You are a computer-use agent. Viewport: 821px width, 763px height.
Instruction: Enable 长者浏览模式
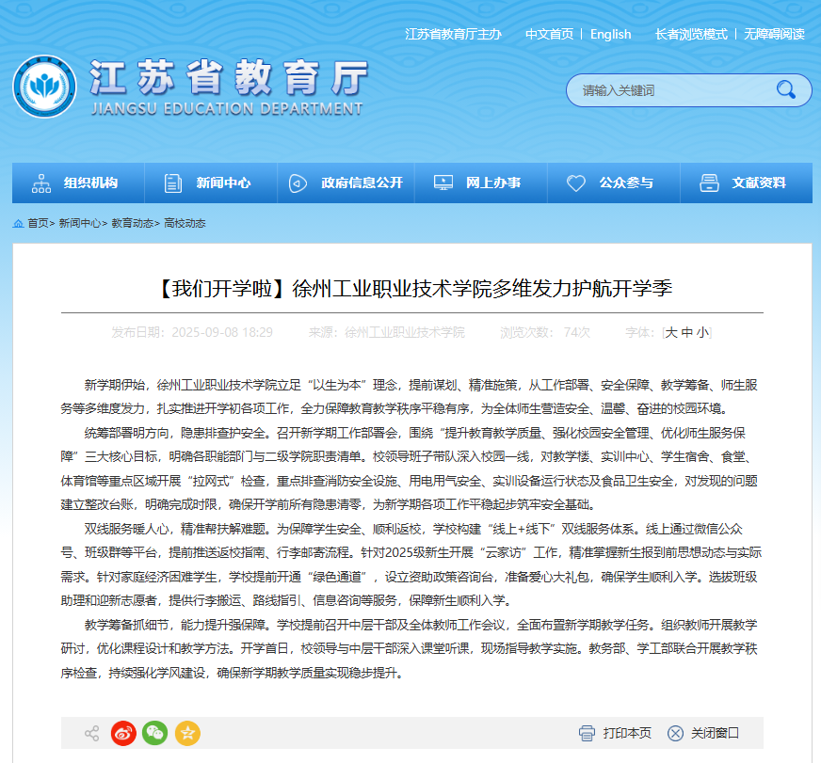point(691,34)
